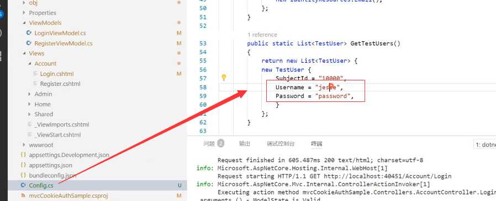Click the JSON braces icon of appsettings.Development.json

[23, 155]
